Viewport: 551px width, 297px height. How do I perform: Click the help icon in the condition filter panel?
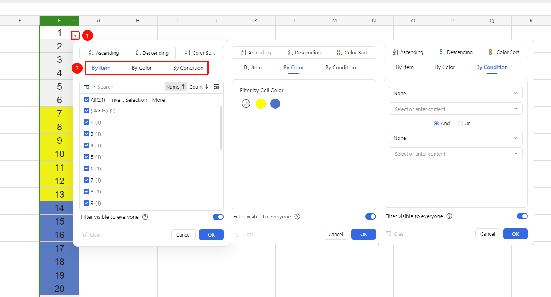pos(449,216)
